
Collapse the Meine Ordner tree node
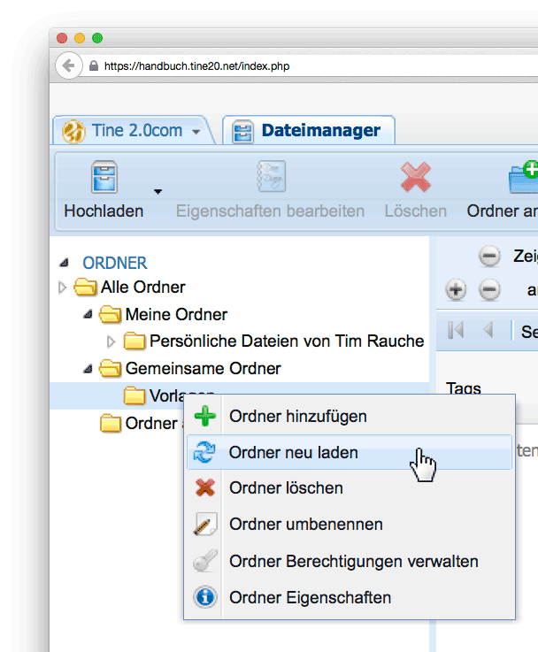pos(88,315)
